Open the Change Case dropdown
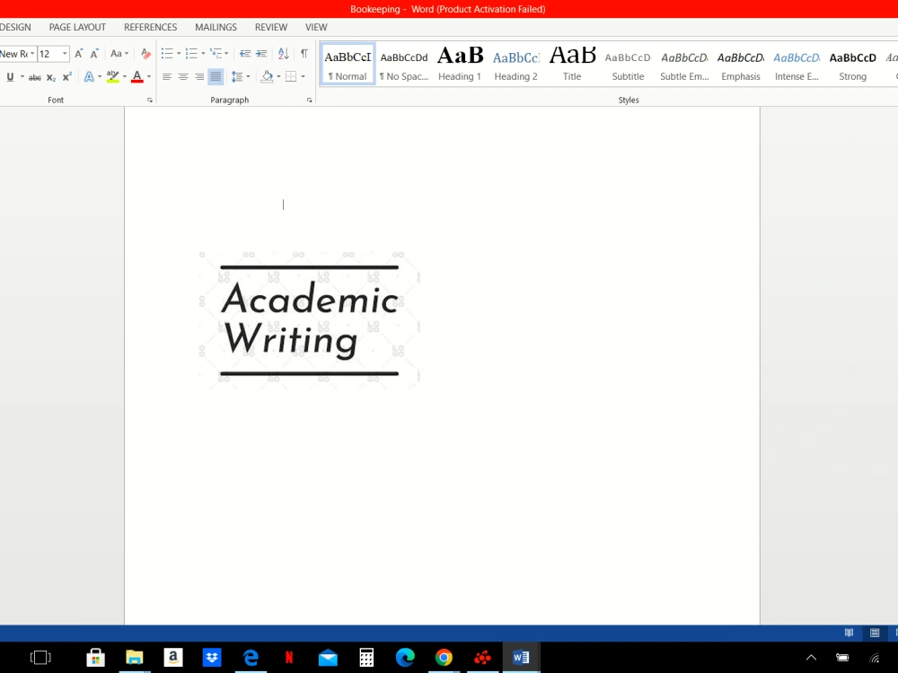The height and width of the screenshot is (673, 898). pyautogui.click(x=119, y=54)
